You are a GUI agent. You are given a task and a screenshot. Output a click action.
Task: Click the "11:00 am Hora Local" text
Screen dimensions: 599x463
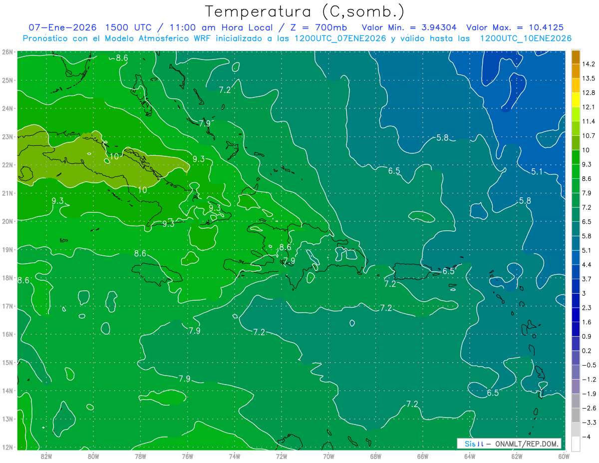(x=221, y=27)
